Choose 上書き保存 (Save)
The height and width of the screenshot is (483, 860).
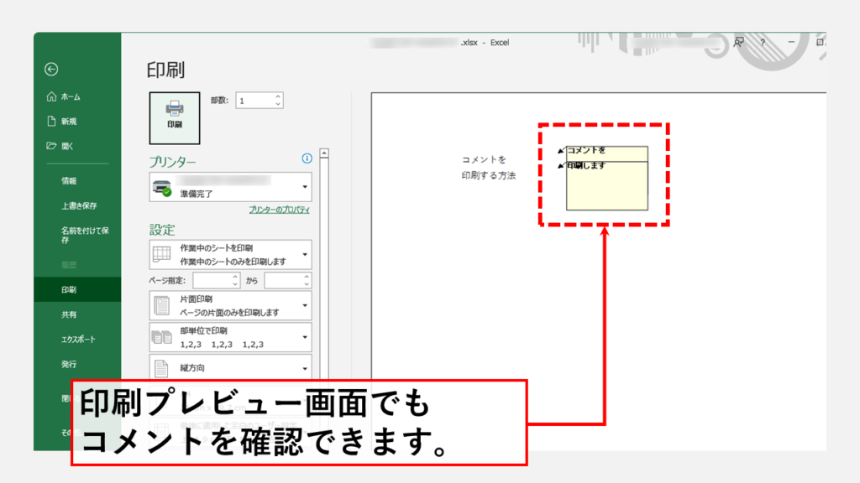[79, 206]
